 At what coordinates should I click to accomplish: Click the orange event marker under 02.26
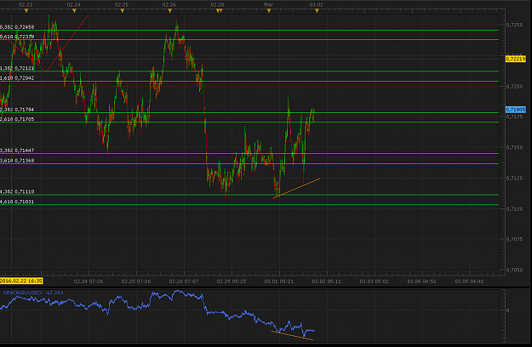[169, 11]
